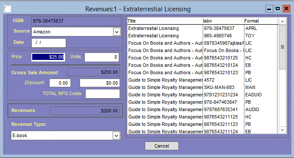
Task: Open the Source dropdown arrow
Action: 117,32
